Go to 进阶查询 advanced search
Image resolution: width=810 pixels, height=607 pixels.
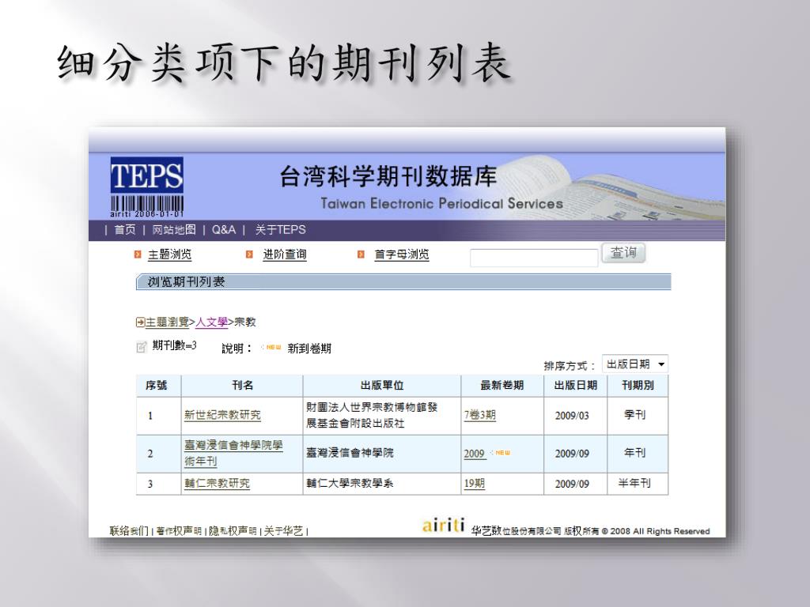pos(285,254)
